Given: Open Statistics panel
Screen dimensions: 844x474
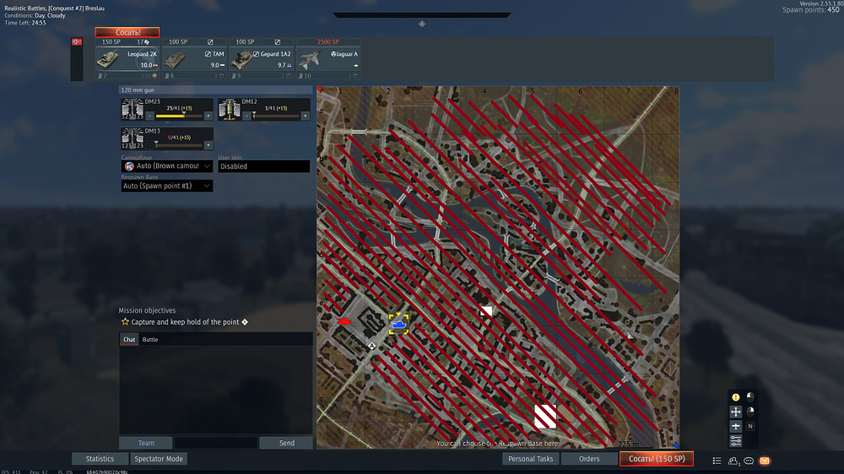Looking at the screenshot, I should tap(100, 459).
